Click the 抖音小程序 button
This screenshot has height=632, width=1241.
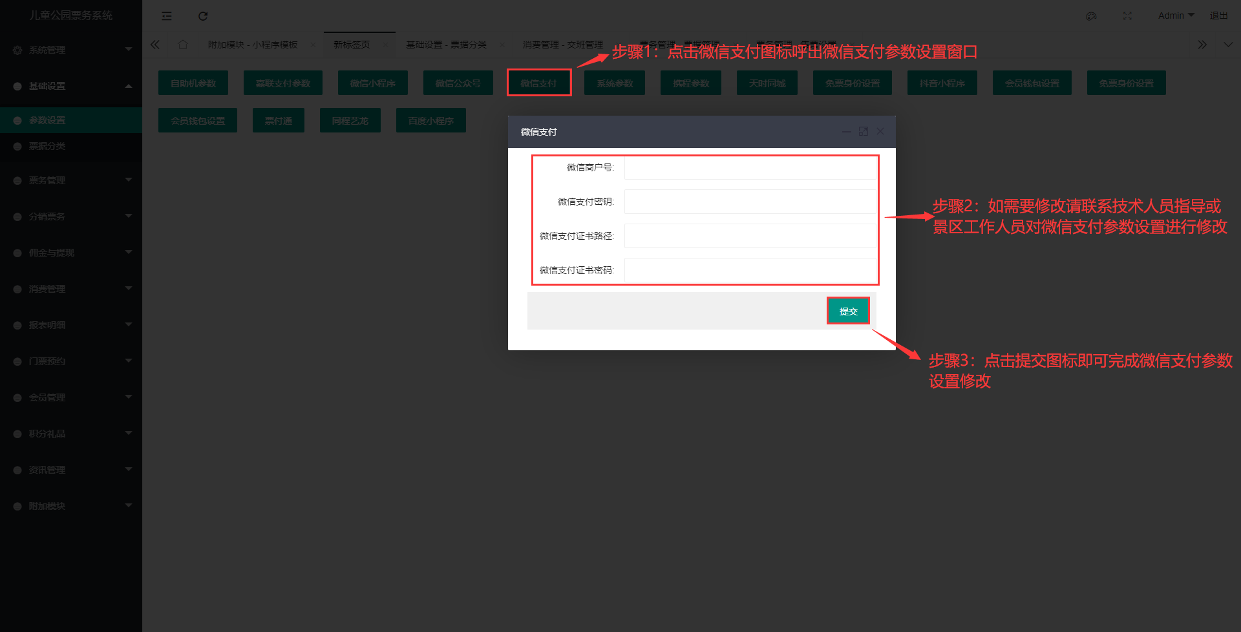pyautogui.click(x=942, y=83)
